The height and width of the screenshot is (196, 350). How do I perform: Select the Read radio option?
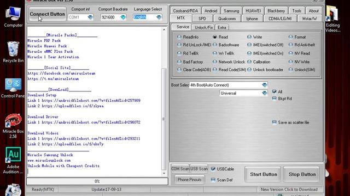[220, 37]
